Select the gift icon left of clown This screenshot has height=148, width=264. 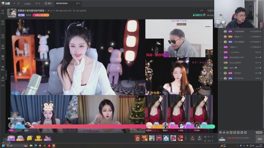tap(159, 138)
